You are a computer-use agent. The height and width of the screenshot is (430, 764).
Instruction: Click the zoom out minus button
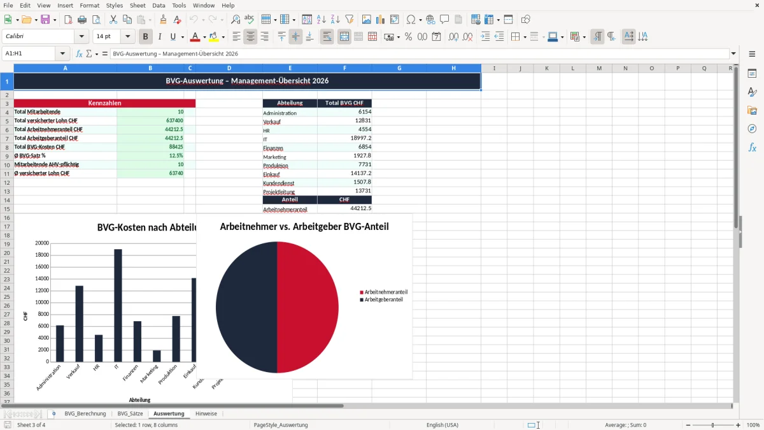(688, 425)
